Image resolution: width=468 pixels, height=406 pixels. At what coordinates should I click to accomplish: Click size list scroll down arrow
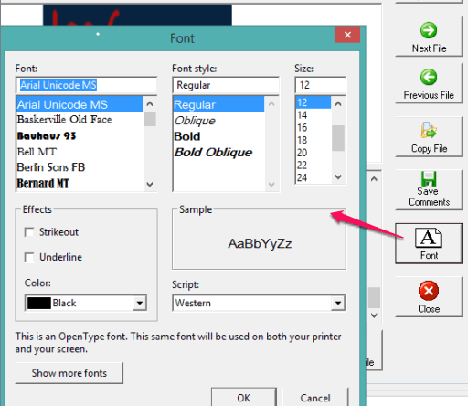(x=338, y=176)
